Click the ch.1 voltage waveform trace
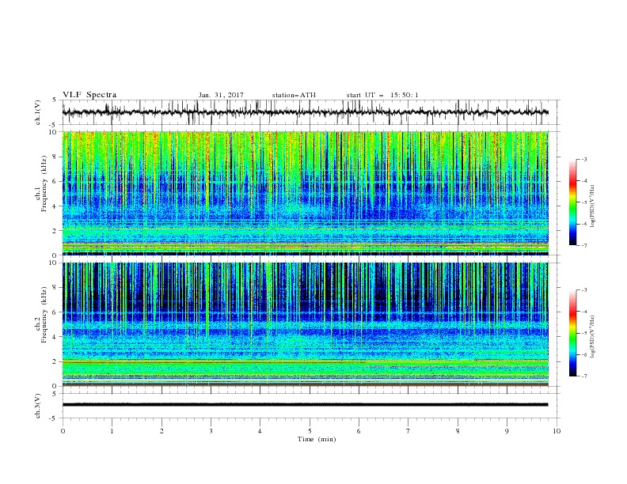This screenshot has height=484, width=627. [x=305, y=112]
